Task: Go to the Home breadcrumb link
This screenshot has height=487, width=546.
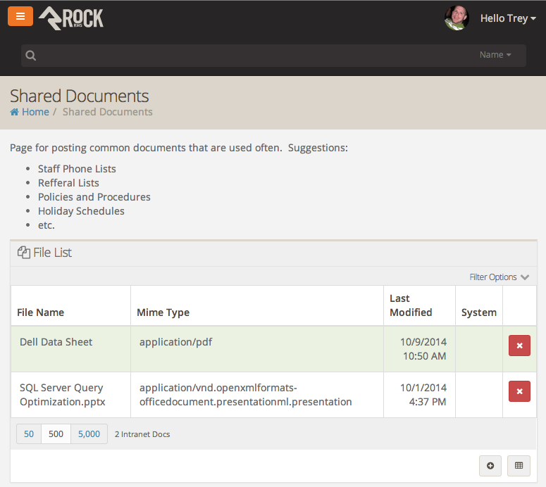Action: click(35, 112)
